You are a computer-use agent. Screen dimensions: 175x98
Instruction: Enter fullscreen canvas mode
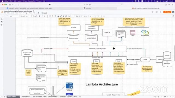point(174,97)
